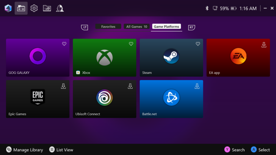Click the Bluetooth status icon

click(207, 8)
